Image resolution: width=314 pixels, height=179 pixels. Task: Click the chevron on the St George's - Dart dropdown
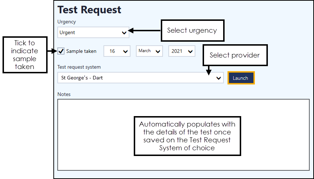[219, 78]
